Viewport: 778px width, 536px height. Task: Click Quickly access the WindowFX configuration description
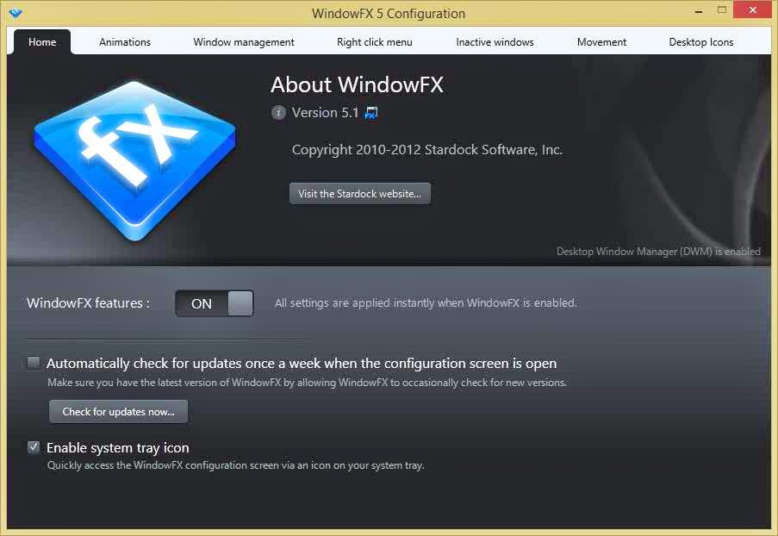coord(236,465)
